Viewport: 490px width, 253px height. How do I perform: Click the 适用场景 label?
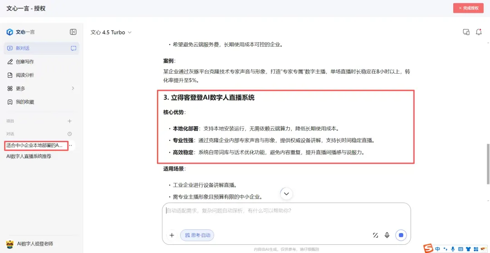173,169
